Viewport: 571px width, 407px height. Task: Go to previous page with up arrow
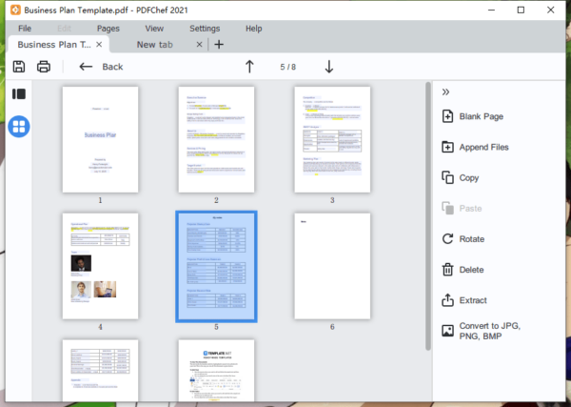pyautogui.click(x=249, y=67)
